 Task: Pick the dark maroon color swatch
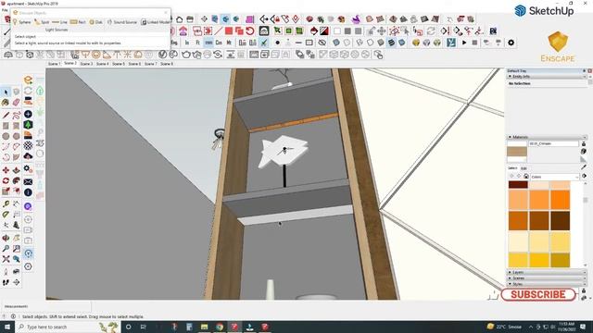[x=518, y=185]
